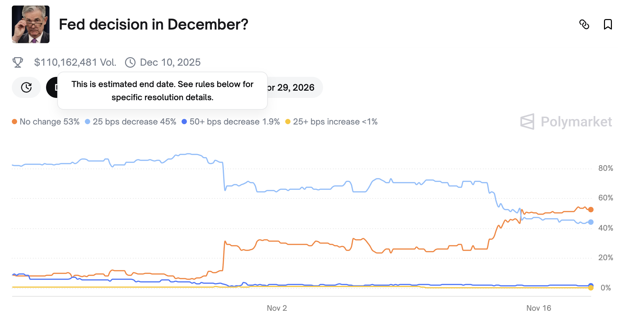The image size is (629, 318).
Task: Click the 25 bps decrease 45% legend entry
Action: (131, 122)
